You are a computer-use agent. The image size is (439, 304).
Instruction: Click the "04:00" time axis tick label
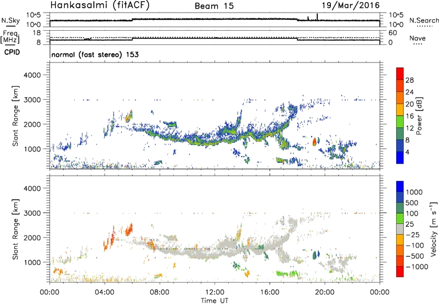(x=105, y=292)
